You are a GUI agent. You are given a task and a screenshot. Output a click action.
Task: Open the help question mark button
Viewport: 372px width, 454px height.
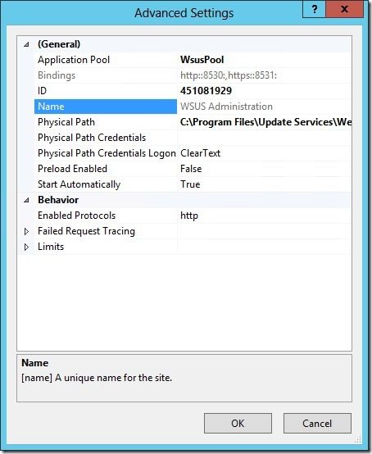pos(314,9)
